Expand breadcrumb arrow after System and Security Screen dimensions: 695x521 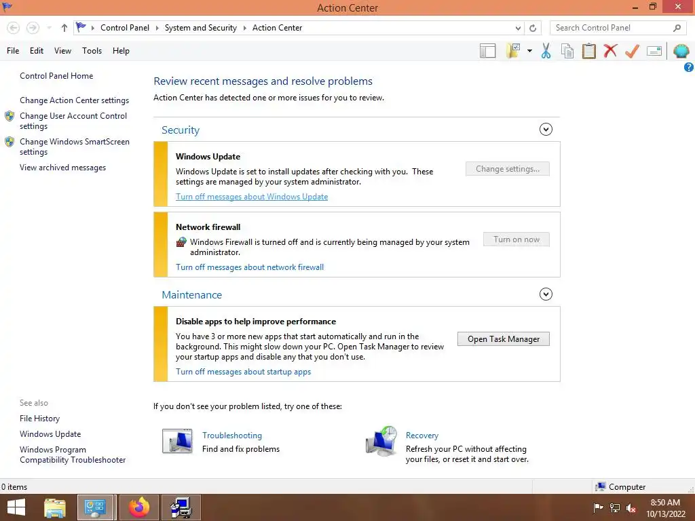pos(244,28)
